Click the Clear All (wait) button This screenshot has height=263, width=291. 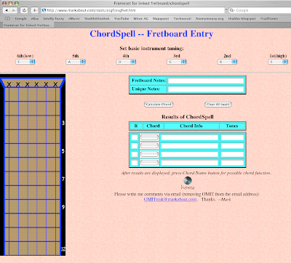tap(218, 105)
